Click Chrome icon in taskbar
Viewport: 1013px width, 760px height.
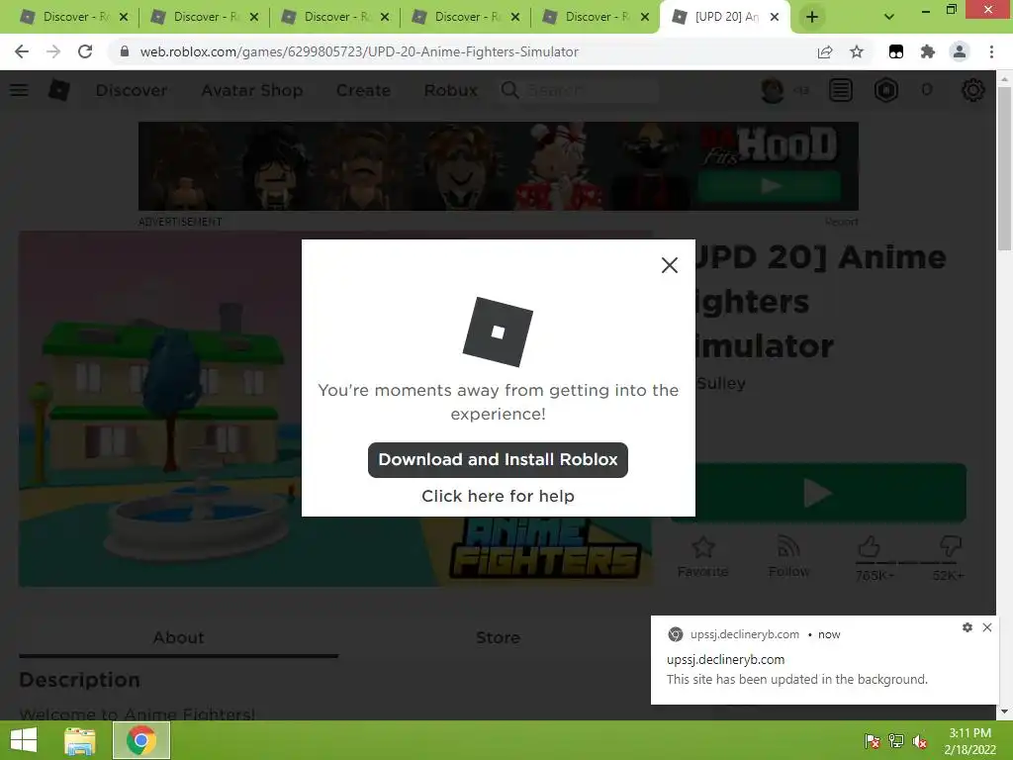click(x=141, y=740)
